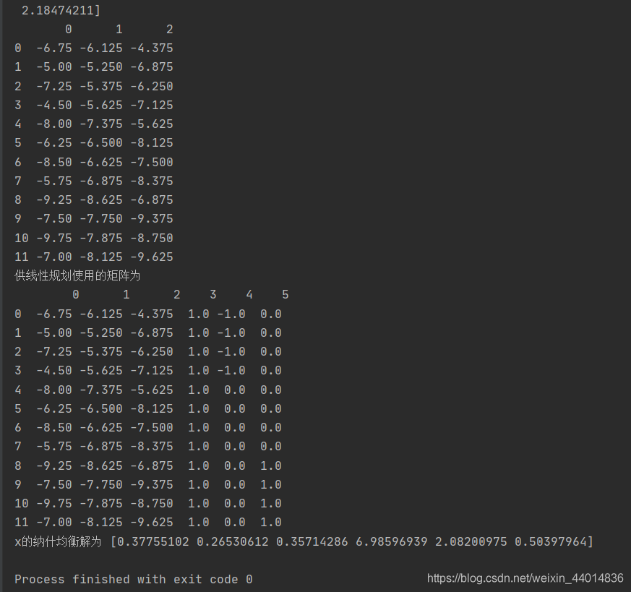Click column header 5 of second matrix
The width and height of the screenshot is (631, 592).
click(x=286, y=295)
